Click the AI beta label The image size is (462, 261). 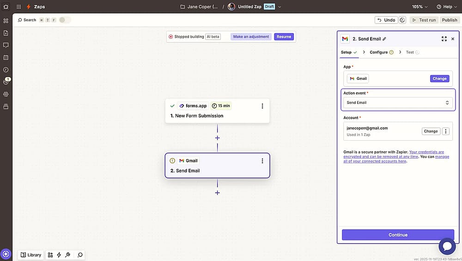(213, 37)
